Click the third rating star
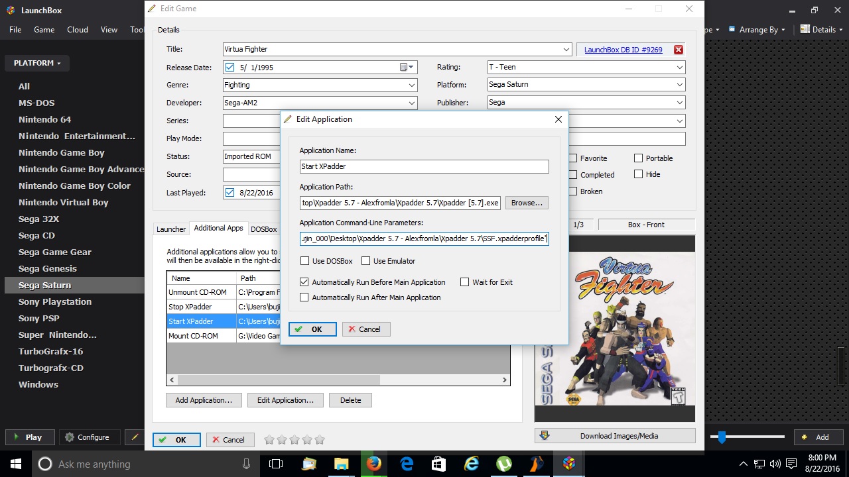The height and width of the screenshot is (477, 849). 294,439
